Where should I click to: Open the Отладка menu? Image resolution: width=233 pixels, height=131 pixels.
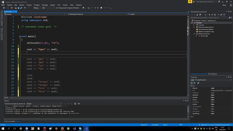pyautogui.click(x=36, y=5)
